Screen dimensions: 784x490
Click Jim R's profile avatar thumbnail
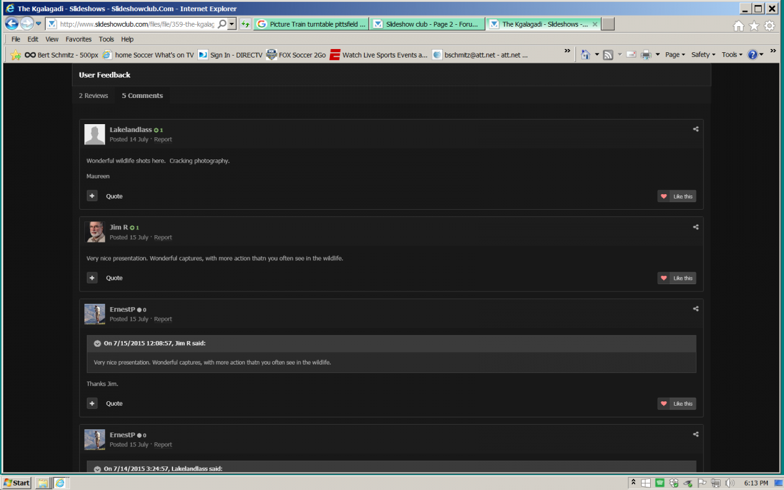coord(95,232)
